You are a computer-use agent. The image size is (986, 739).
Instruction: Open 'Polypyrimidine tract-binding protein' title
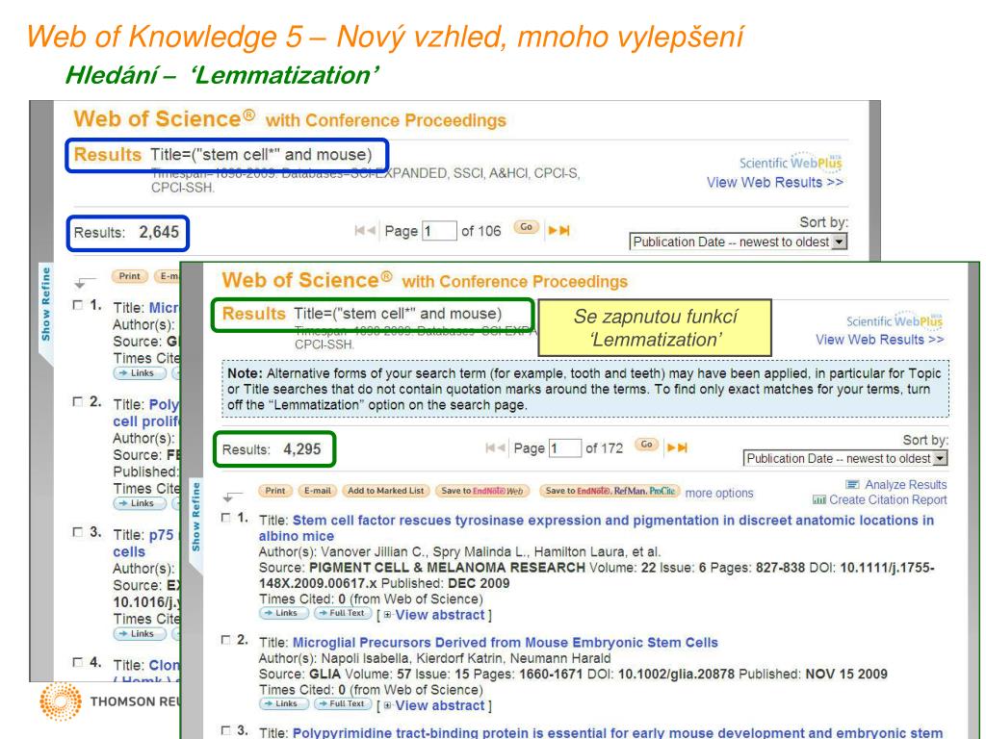617,732
